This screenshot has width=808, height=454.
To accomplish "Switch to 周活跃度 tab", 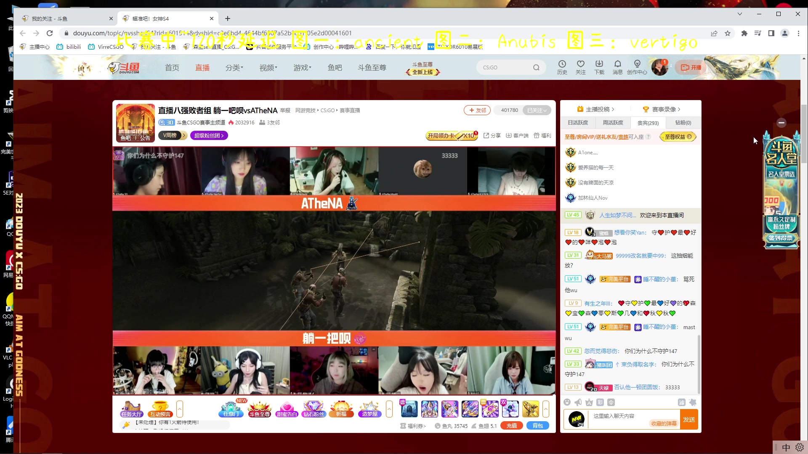I will point(613,122).
